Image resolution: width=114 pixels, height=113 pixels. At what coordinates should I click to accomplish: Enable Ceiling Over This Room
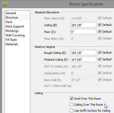pyautogui.click(x=71, y=104)
